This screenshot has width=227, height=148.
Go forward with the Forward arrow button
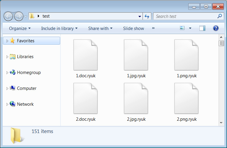tap(19, 16)
